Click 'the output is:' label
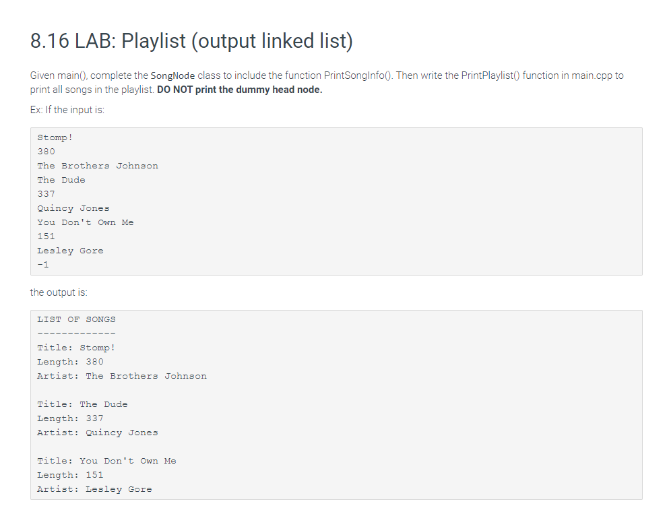 point(59,292)
